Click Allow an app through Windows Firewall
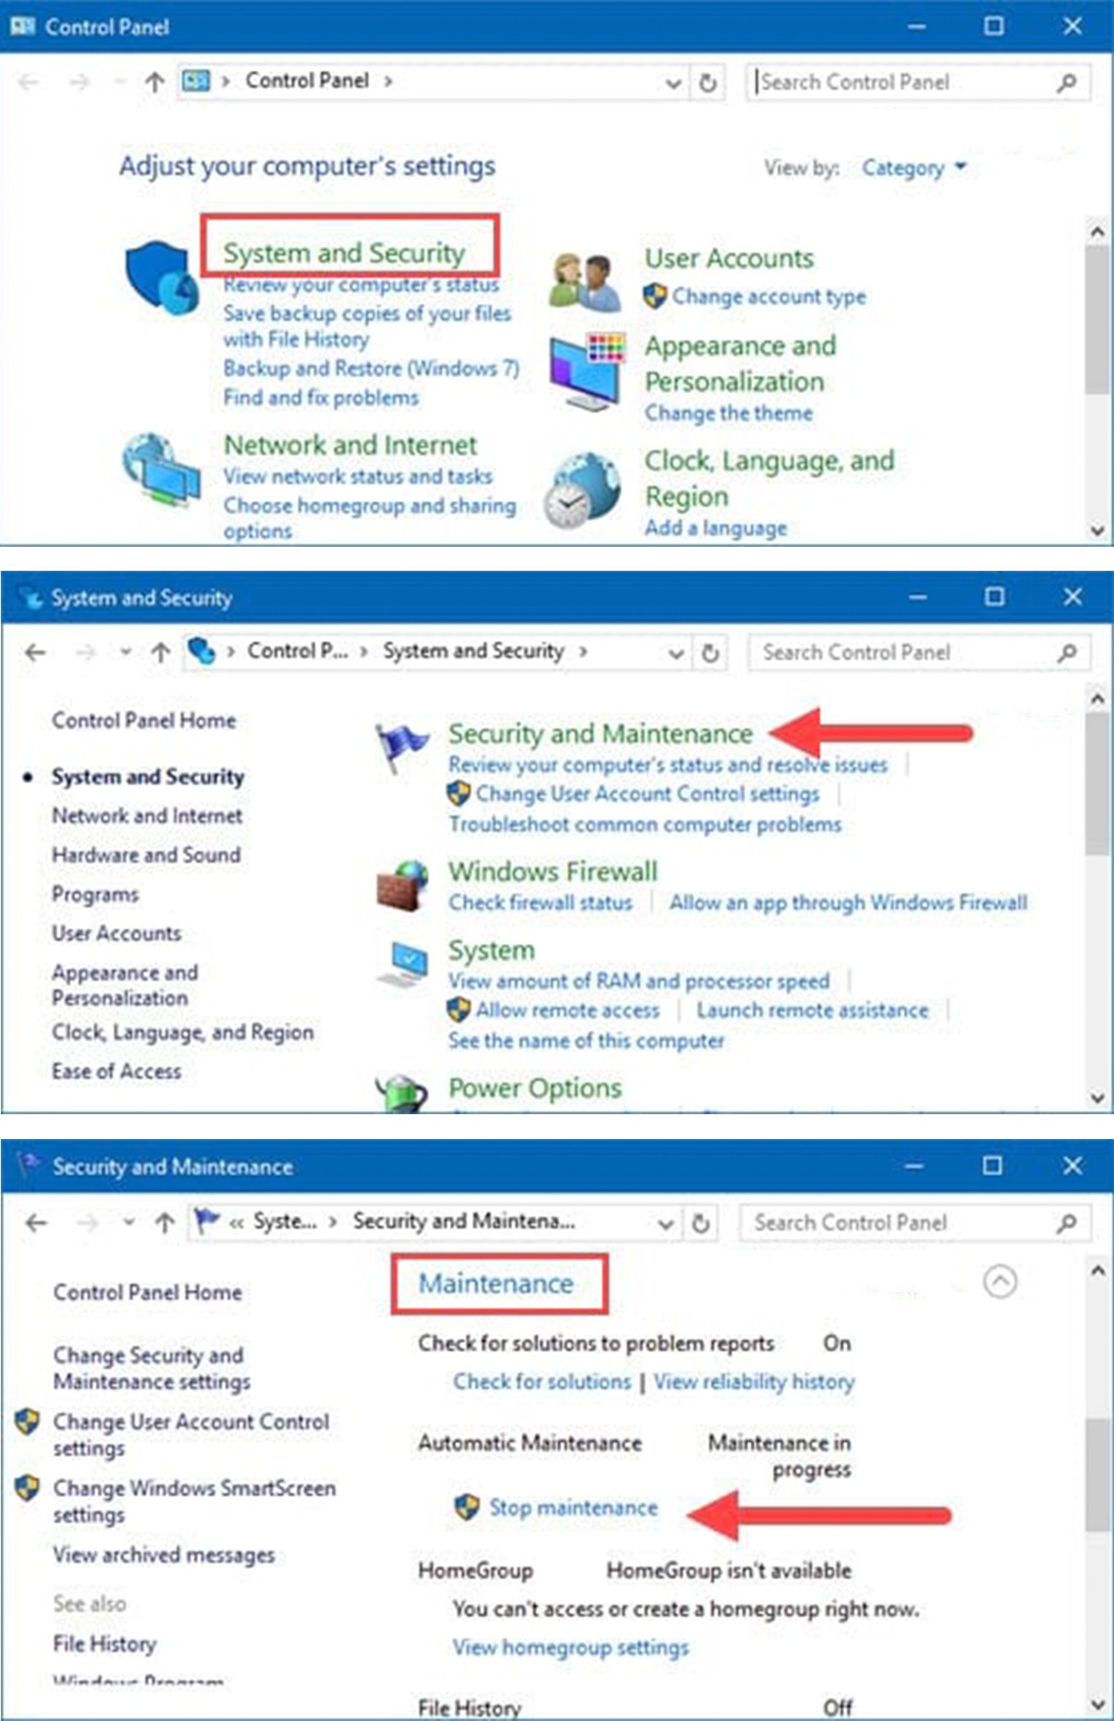The height and width of the screenshot is (1721, 1114). click(848, 902)
